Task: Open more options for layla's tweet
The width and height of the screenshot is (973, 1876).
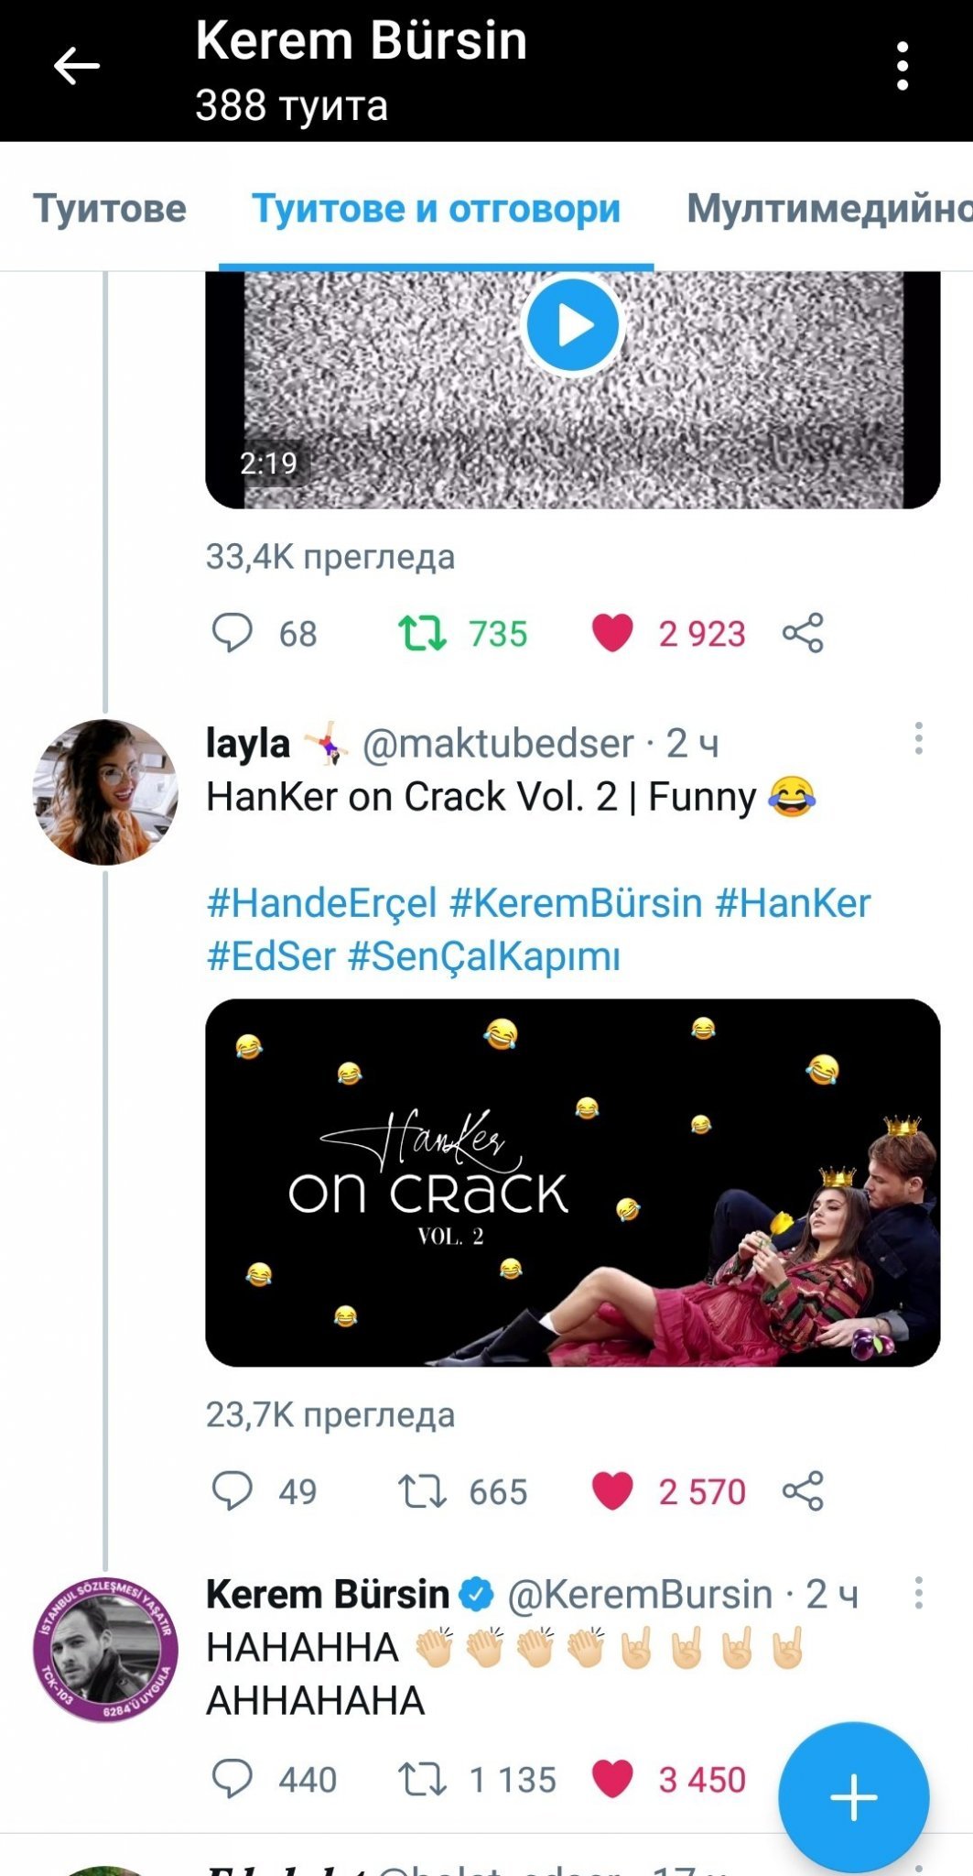Action: point(918,739)
